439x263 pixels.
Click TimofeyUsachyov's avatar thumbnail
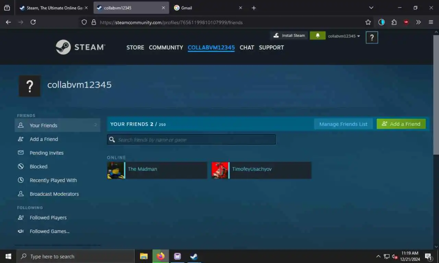click(x=220, y=170)
